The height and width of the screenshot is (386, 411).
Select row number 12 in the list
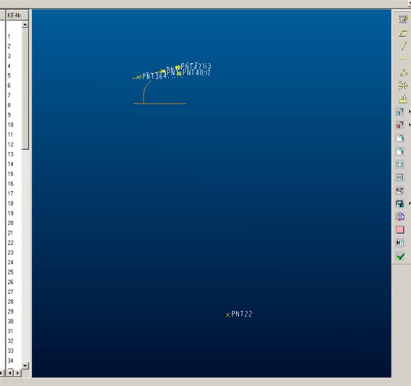pos(10,145)
